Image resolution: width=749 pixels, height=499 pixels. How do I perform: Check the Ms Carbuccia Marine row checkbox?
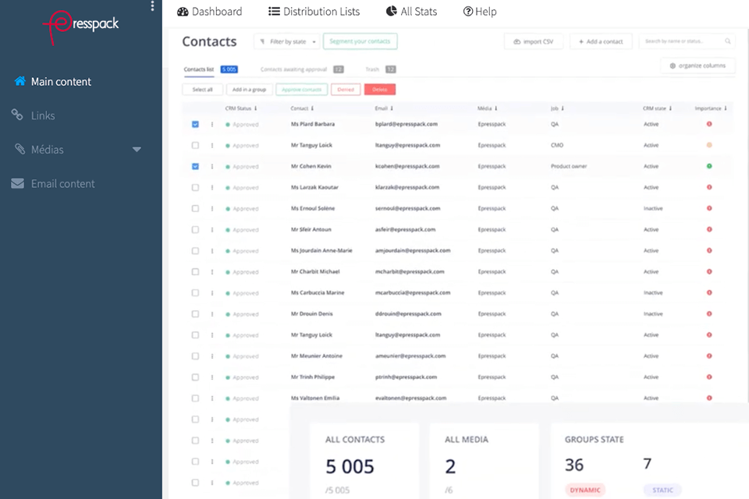pyautogui.click(x=195, y=292)
